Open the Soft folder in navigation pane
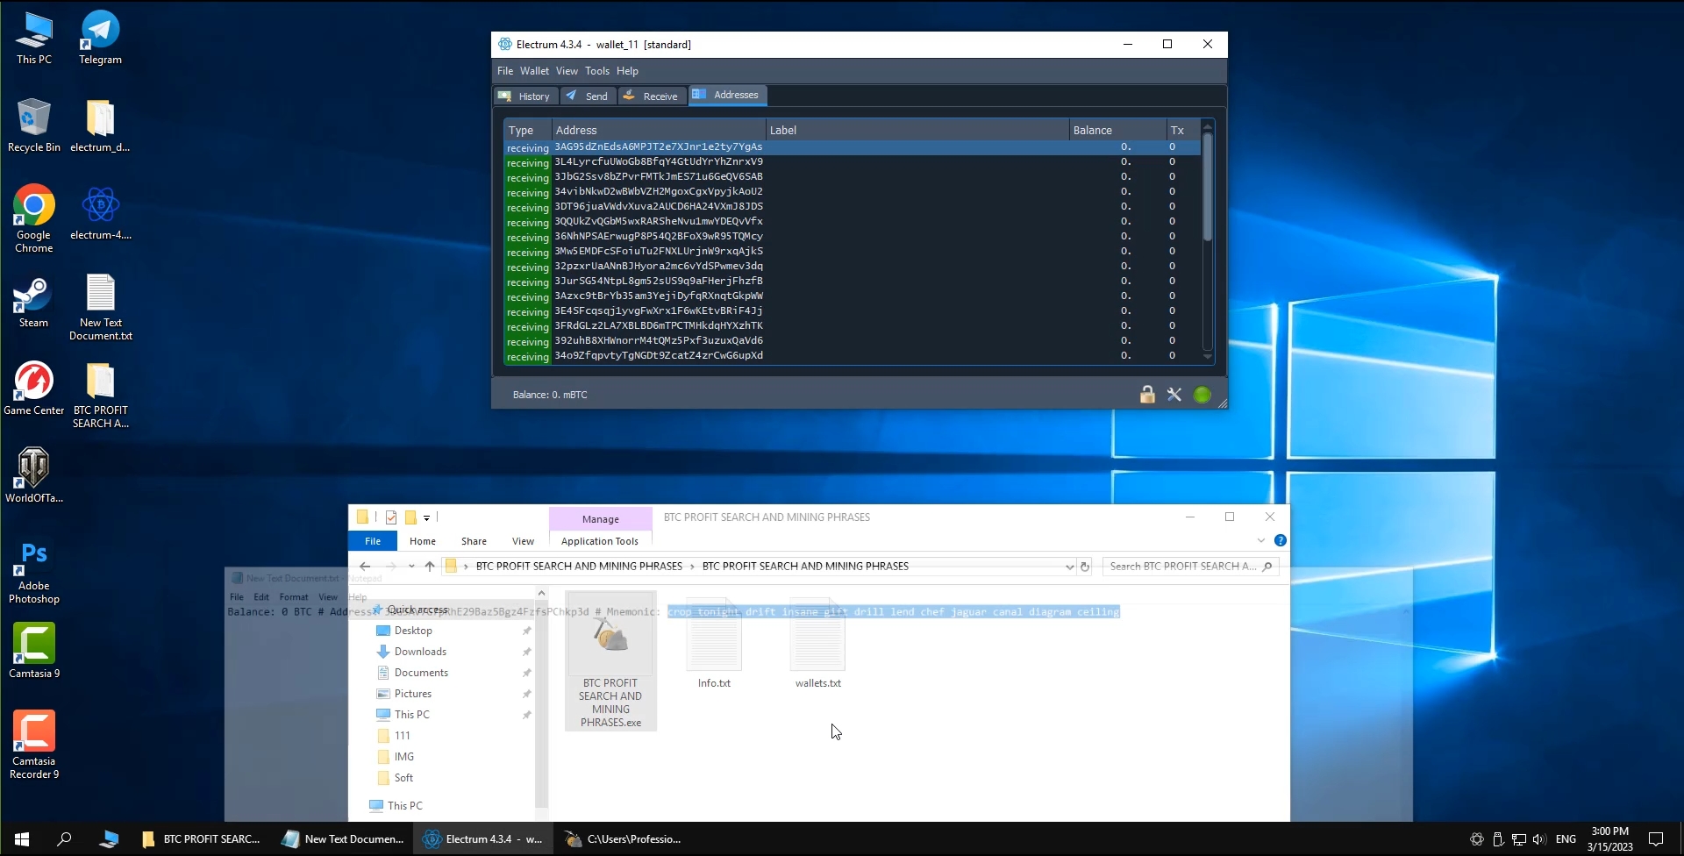Image resolution: width=1684 pixels, height=856 pixels. 403,778
